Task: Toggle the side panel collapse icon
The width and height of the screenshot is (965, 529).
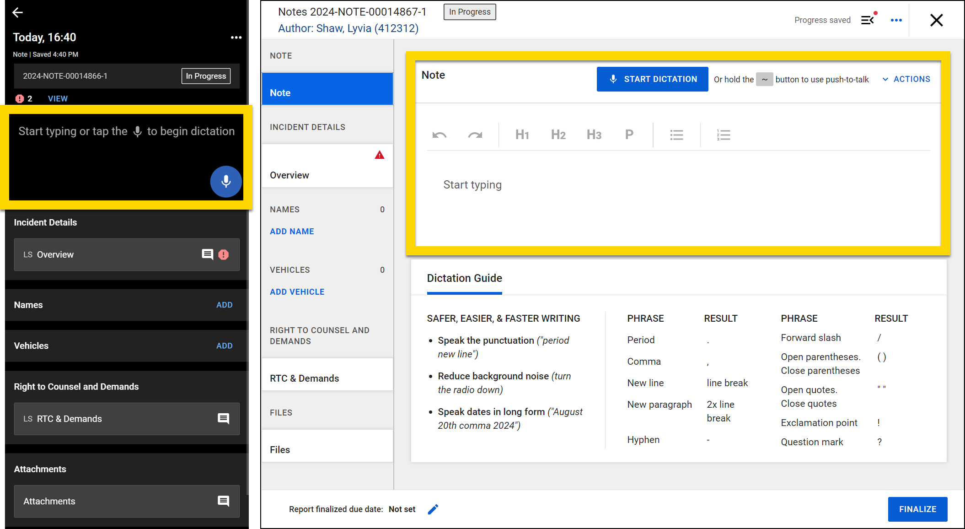Action: [868, 20]
